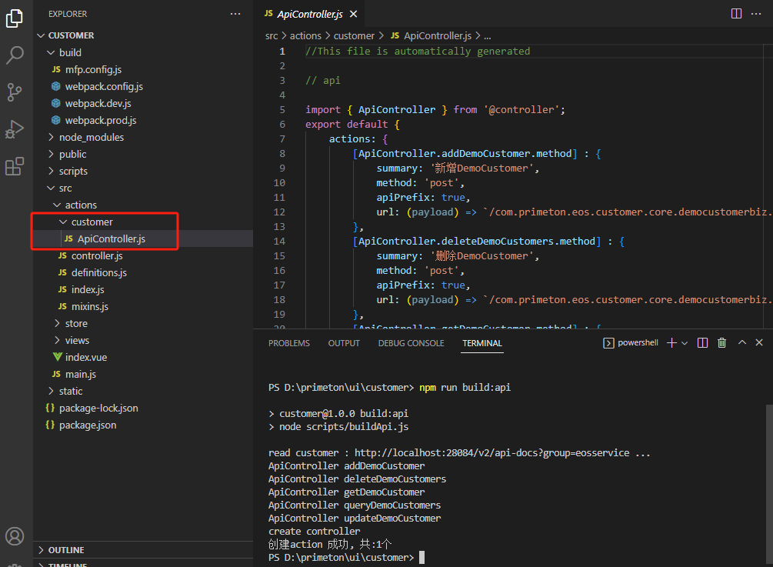Maximize the terminal panel size
This screenshot has width=773, height=567.
pos(742,343)
